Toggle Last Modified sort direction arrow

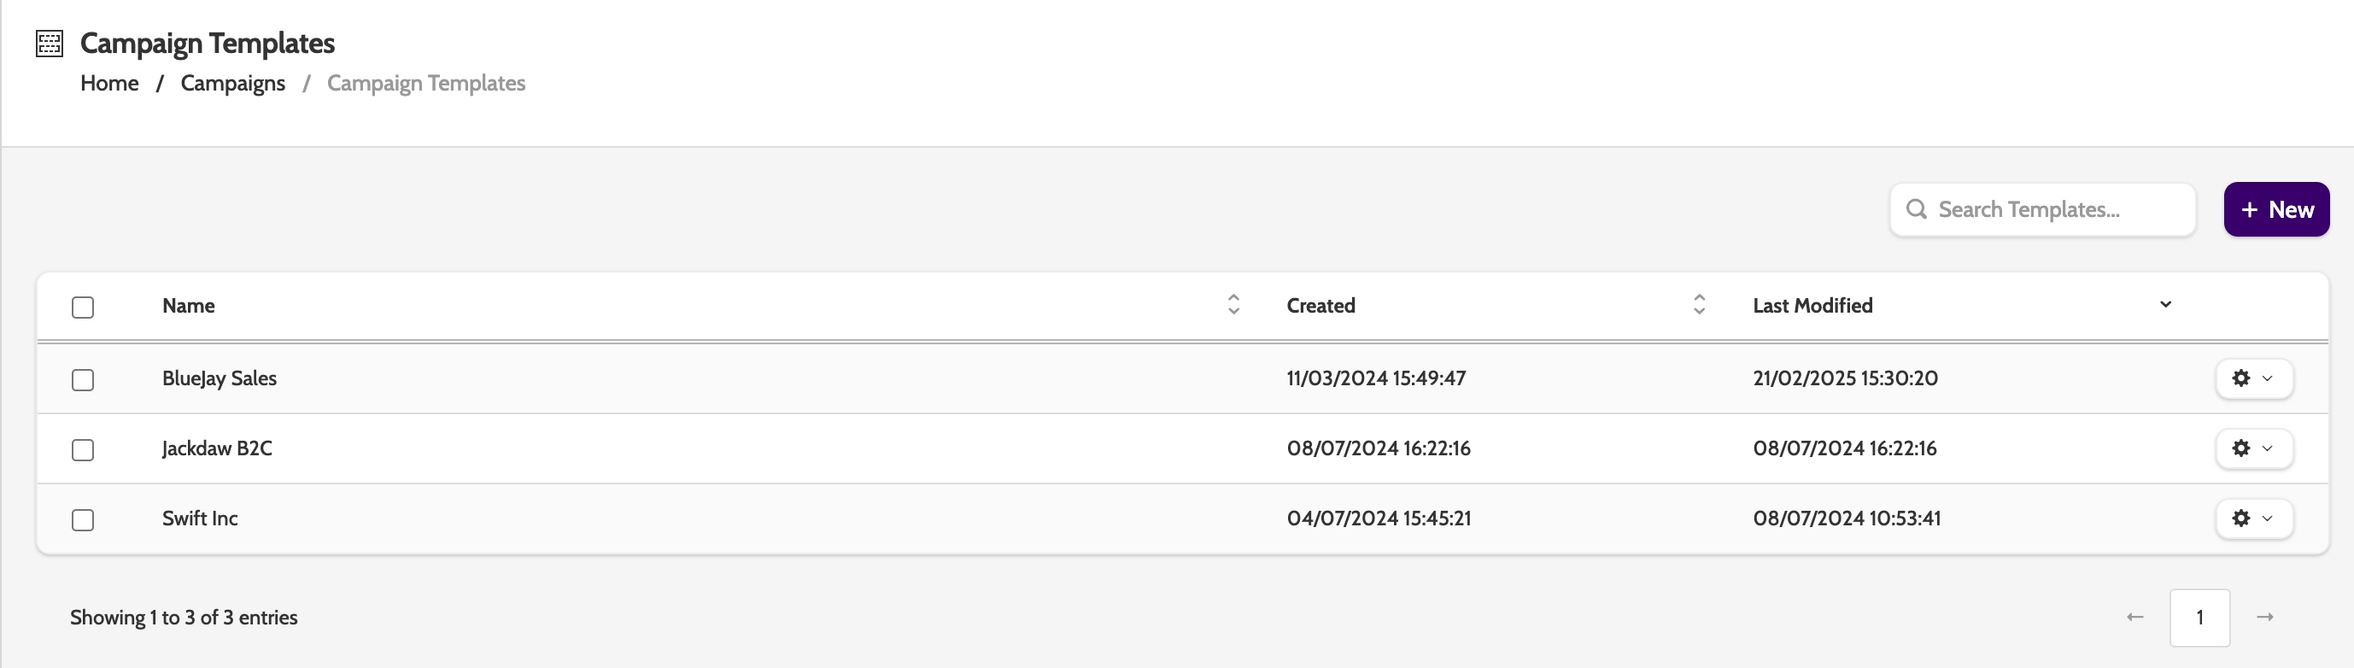click(2165, 304)
